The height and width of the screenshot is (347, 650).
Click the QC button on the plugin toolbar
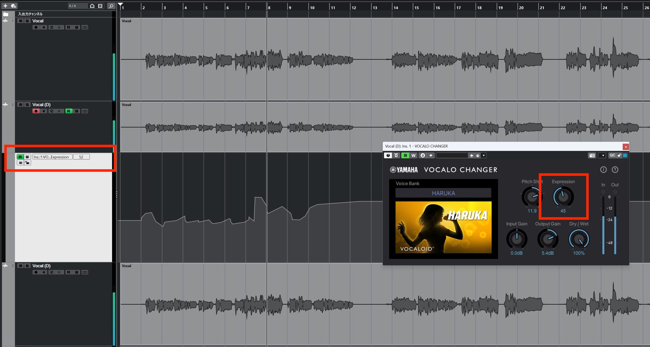pos(613,155)
